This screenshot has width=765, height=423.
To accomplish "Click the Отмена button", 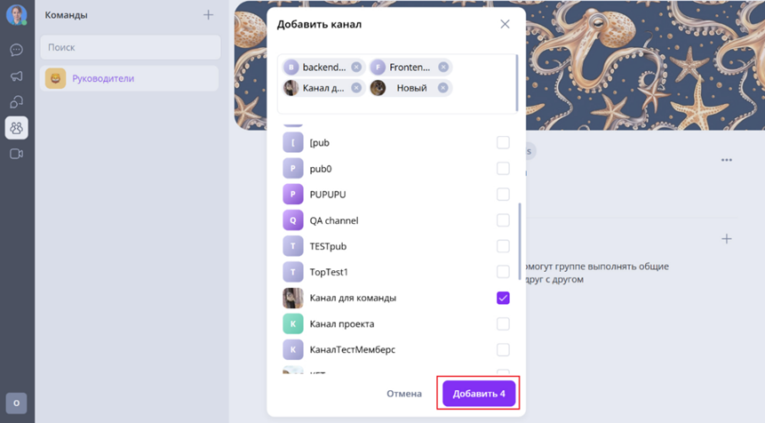I will pyautogui.click(x=404, y=394).
